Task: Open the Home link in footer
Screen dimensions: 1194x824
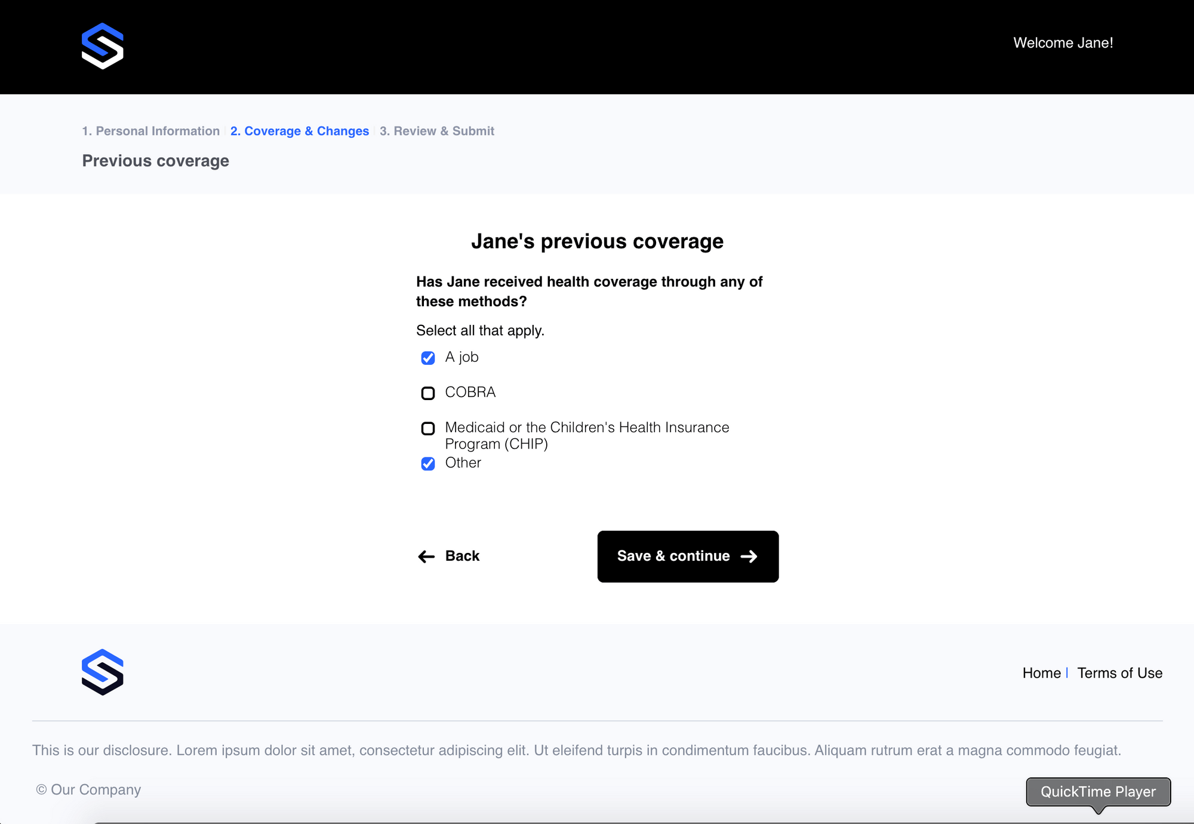Action: coord(1041,673)
